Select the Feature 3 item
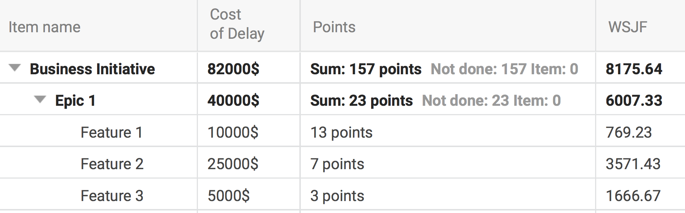The height and width of the screenshot is (213, 685). [x=112, y=196]
